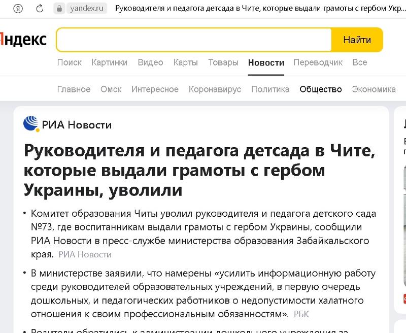Viewport: 406px width, 333px height.
Task: Go to the Карты tab
Action: tap(186, 62)
